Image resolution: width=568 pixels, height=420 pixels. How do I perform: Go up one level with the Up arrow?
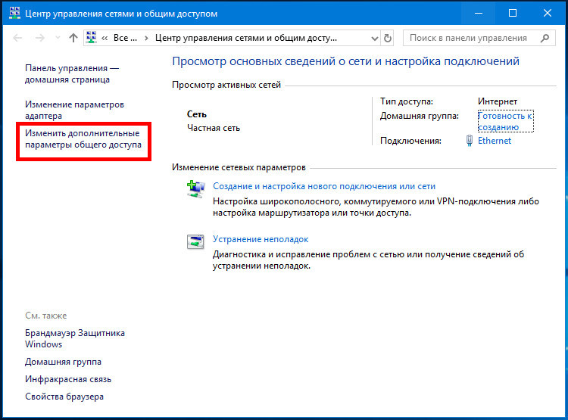[x=73, y=38]
